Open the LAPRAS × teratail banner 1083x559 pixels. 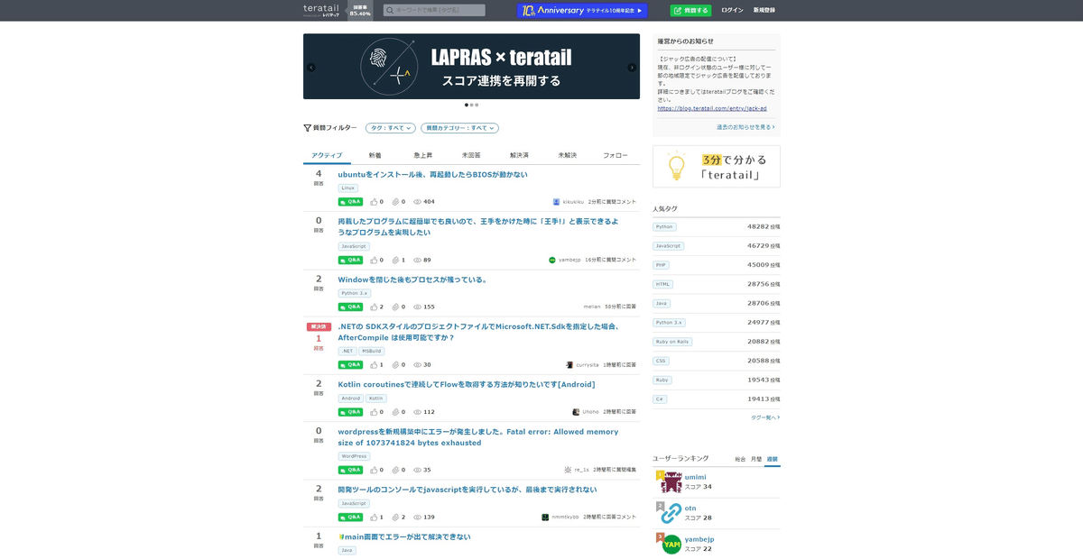click(x=471, y=67)
